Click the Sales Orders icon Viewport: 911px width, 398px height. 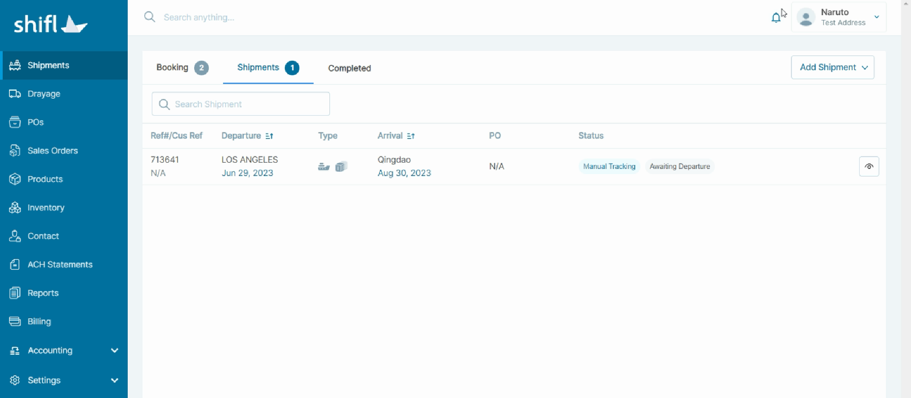[15, 151]
